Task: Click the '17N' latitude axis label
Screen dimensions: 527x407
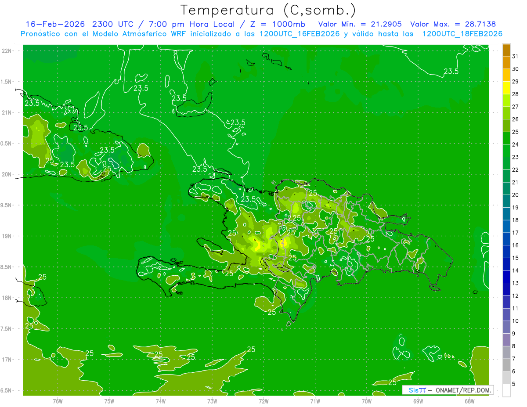Action: (6, 360)
